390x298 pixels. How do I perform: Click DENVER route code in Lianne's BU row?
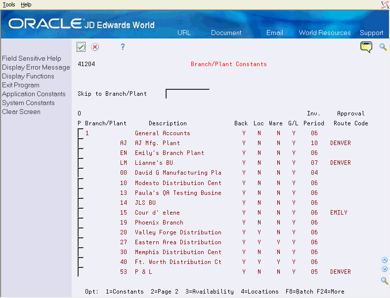[340, 163]
